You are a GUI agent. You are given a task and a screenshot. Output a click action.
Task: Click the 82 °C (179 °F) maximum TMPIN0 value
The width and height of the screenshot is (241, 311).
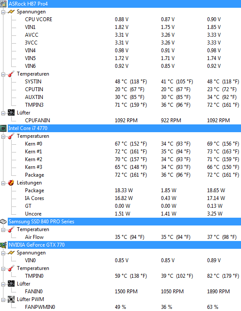(x=223, y=276)
